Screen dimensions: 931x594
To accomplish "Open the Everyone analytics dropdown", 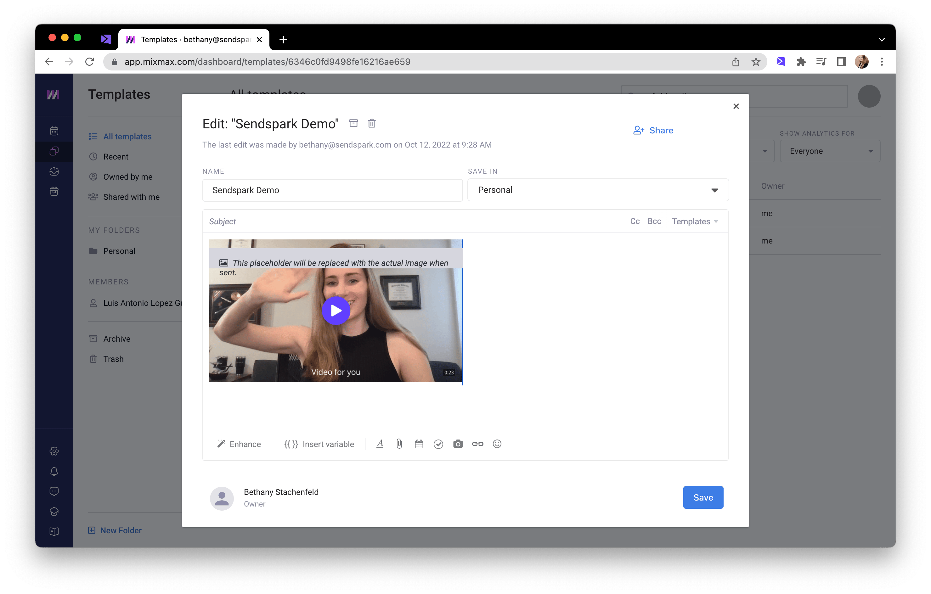I will tap(830, 151).
